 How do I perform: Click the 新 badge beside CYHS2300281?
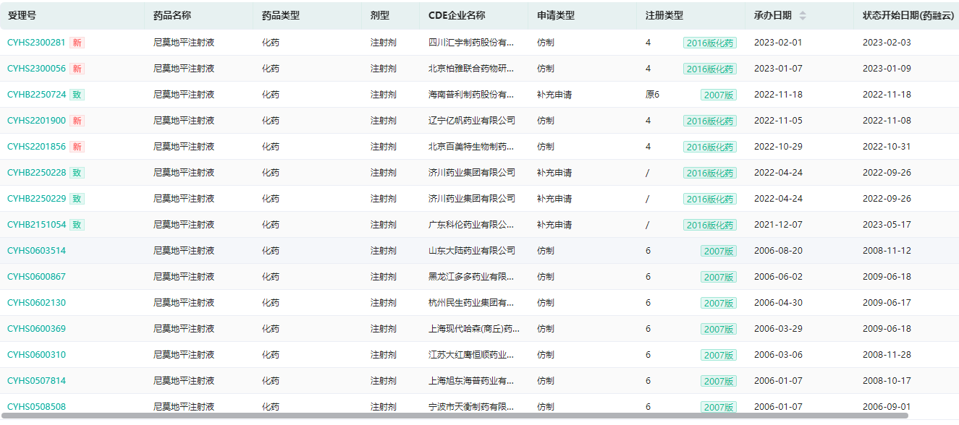77,43
